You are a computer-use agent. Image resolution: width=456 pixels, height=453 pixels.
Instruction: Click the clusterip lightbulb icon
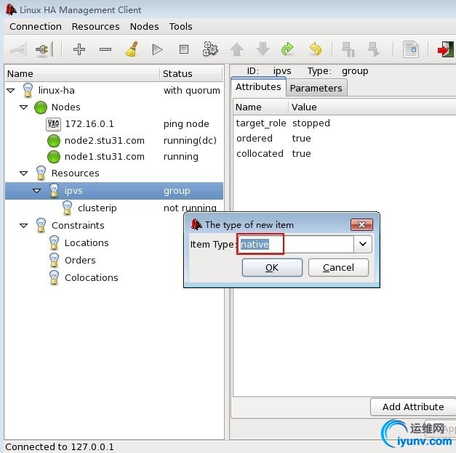coord(67,208)
